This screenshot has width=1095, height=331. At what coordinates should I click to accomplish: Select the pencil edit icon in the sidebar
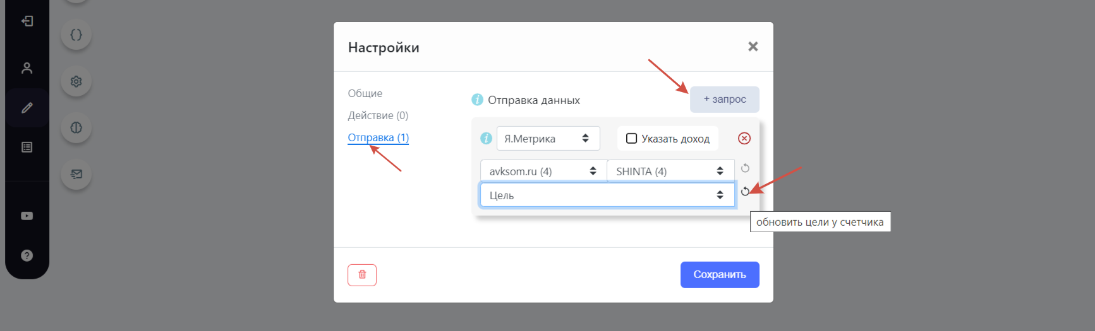pyautogui.click(x=27, y=108)
